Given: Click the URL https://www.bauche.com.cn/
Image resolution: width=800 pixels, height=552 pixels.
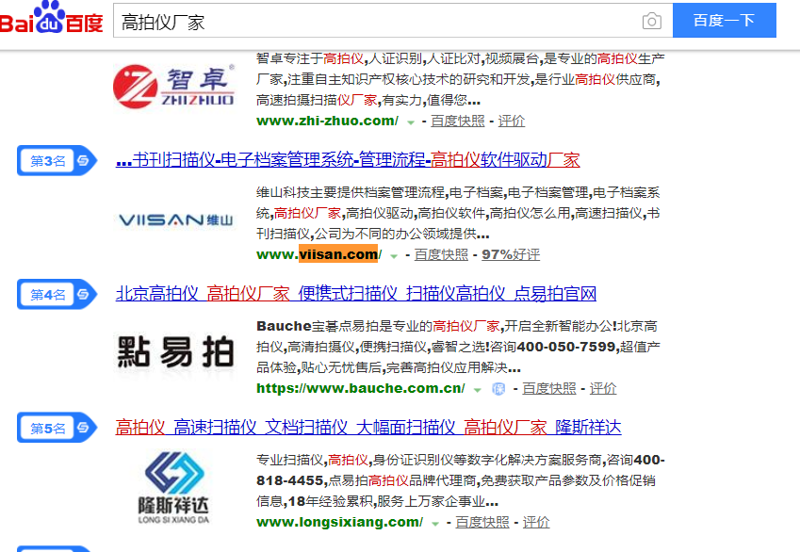Looking at the screenshot, I should point(361,388).
